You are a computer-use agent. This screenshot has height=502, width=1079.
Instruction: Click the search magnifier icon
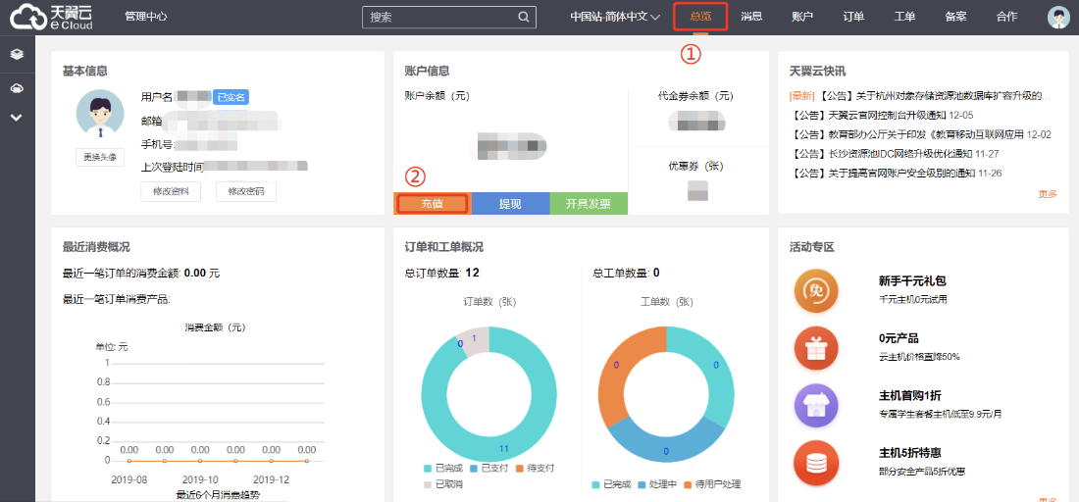[524, 17]
